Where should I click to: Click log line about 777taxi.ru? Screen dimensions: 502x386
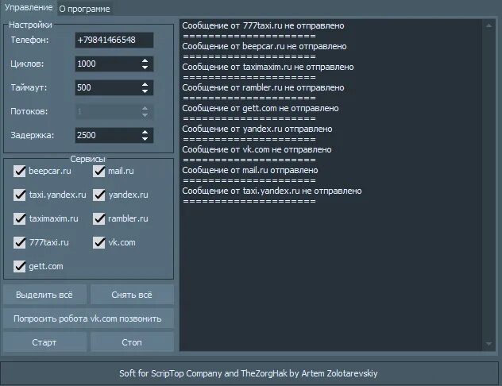pyautogui.click(x=263, y=25)
